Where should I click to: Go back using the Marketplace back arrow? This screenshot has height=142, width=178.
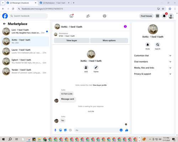4,24
